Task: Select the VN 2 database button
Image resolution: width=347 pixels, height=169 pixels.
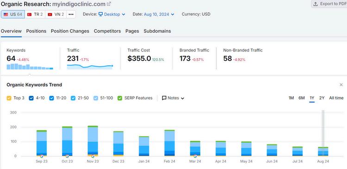Action: 56,14
